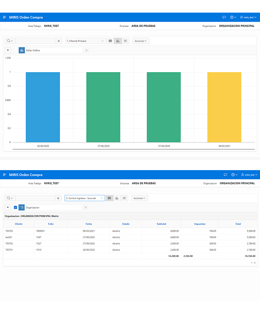260x315 pixels.
Task: Click chart view icon beside Control Ingresos dropdown
Action: coord(117,198)
